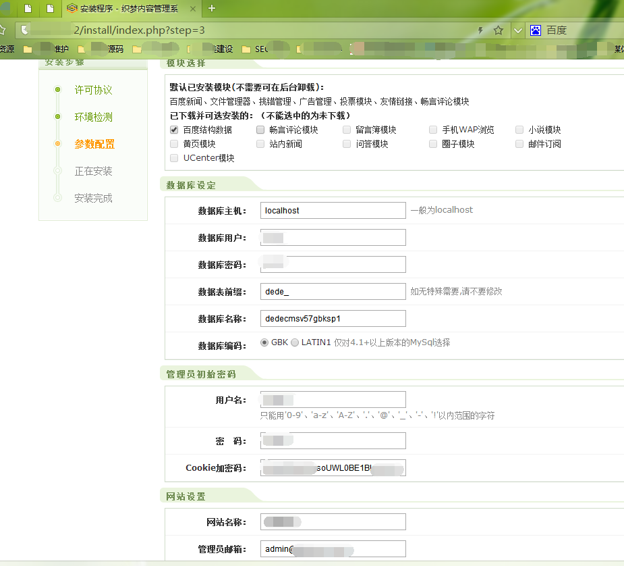Open Baidu search via the panda icon
The height and width of the screenshot is (566, 624).
535,30
